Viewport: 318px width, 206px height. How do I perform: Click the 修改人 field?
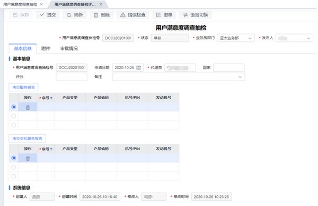pyautogui.click(x=154, y=196)
